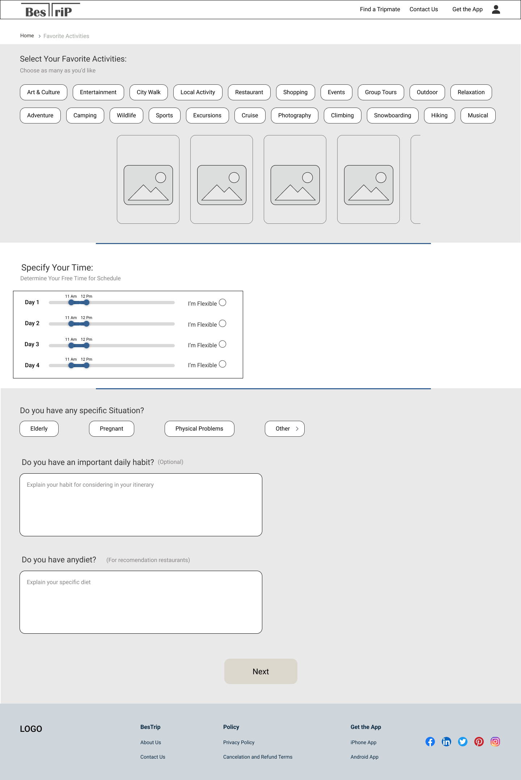Open the Instagram social icon
Screen dimensions: 521x780
point(495,742)
